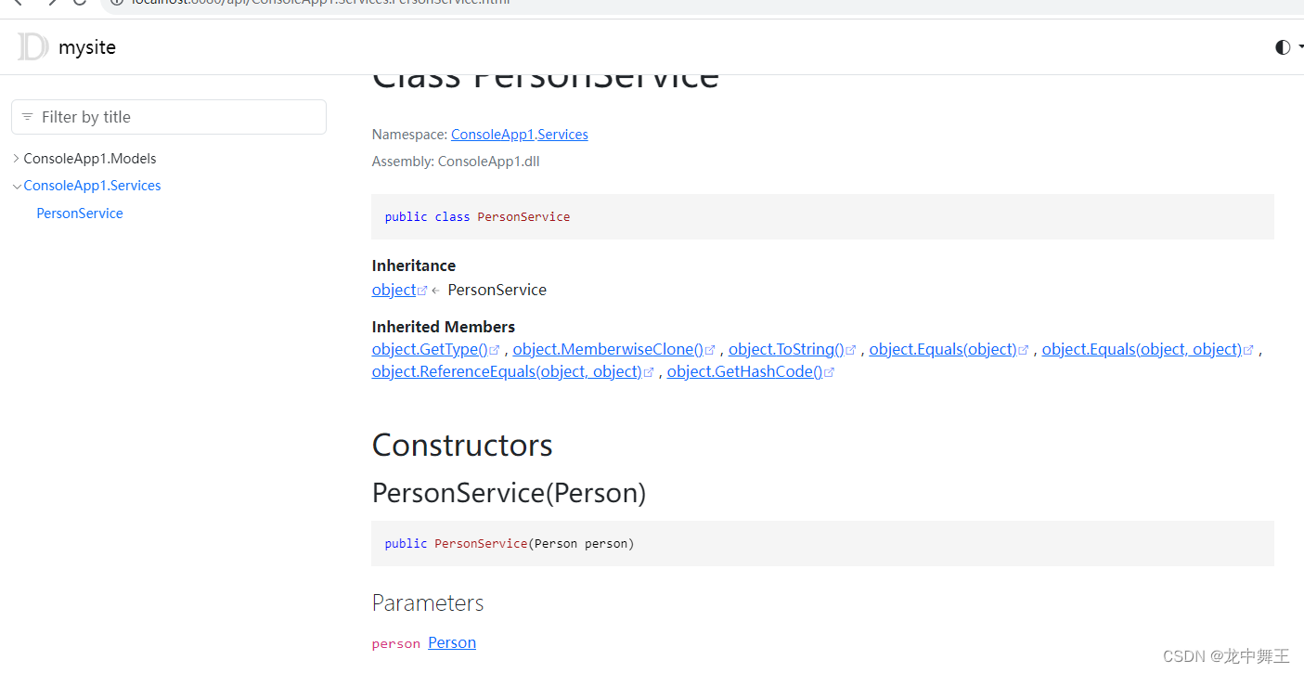
Task: Select ConsoleApp1.Services tree item
Action: coord(92,186)
